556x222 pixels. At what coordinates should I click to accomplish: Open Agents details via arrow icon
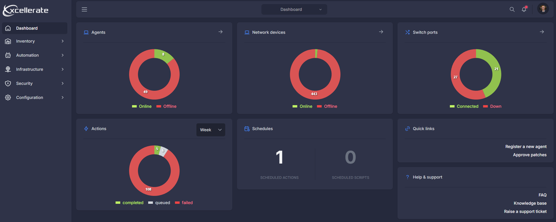pyautogui.click(x=220, y=32)
